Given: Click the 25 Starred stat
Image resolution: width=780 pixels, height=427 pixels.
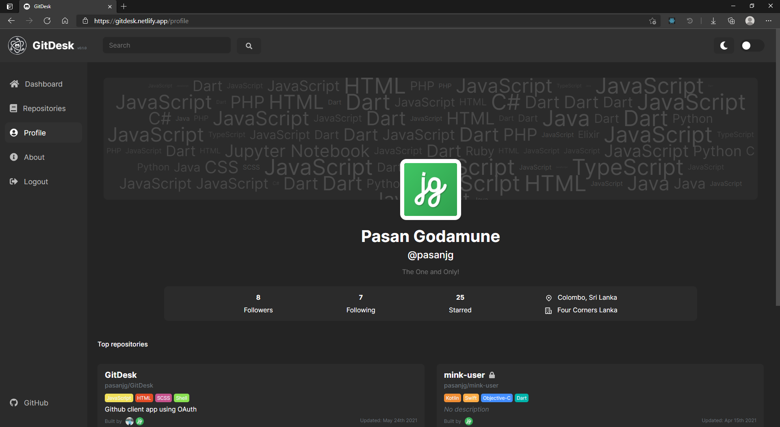Looking at the screenshot, I should point(460,303).
